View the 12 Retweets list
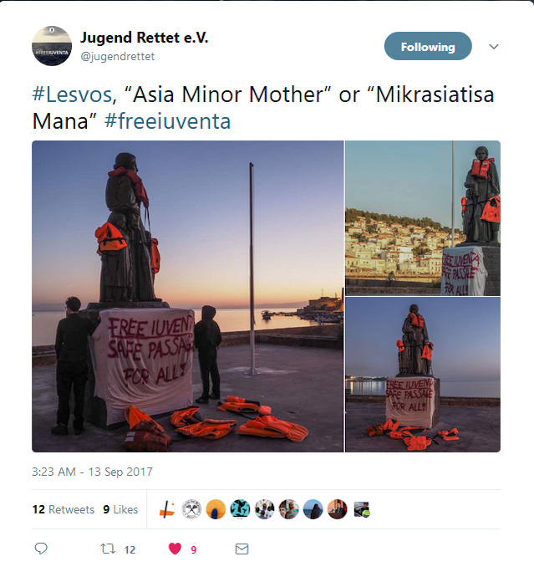The width and height of the screenshot is (534, 577). pyautogui.click(x=64, y=509)
